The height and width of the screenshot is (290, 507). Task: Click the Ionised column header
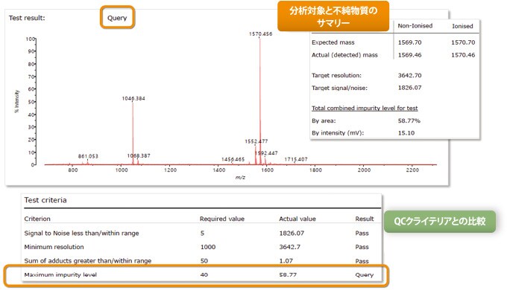(x=462, y=26)
